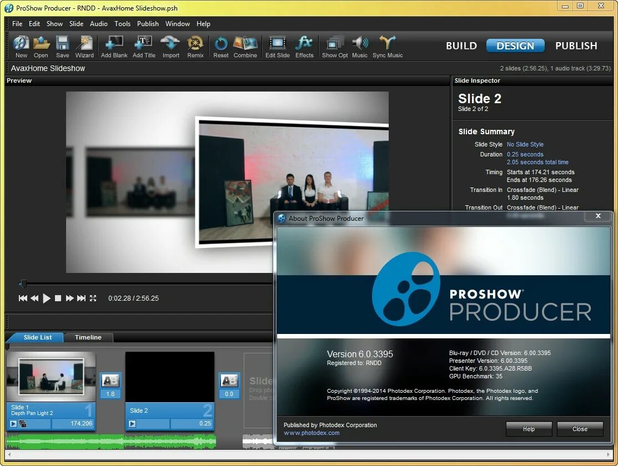Click Close button in About dialog
Screen dimensions: 618x466
click(x=580, y=429)
